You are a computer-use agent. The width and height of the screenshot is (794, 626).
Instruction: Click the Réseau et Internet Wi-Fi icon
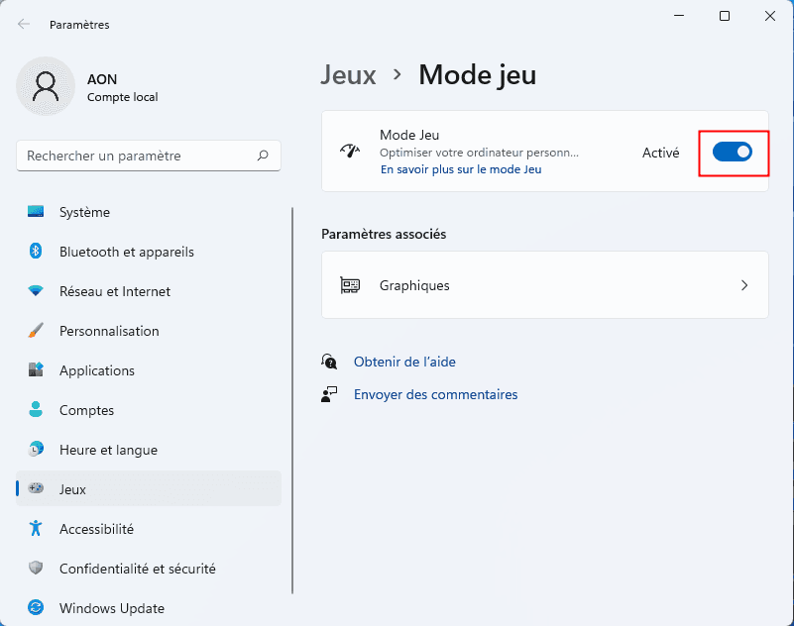[37, 291]
